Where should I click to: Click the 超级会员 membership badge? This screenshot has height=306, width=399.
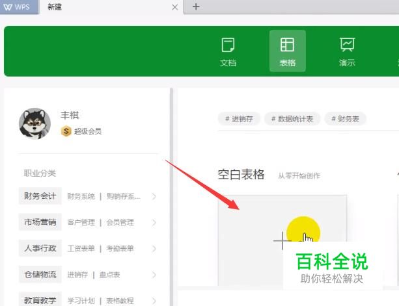[66, 131]
